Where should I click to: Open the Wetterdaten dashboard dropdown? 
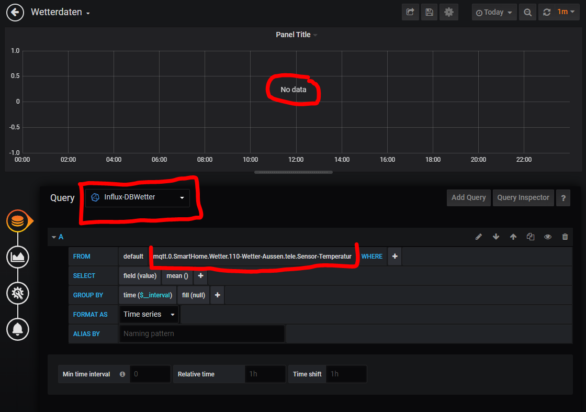click(x=61, y=13)
